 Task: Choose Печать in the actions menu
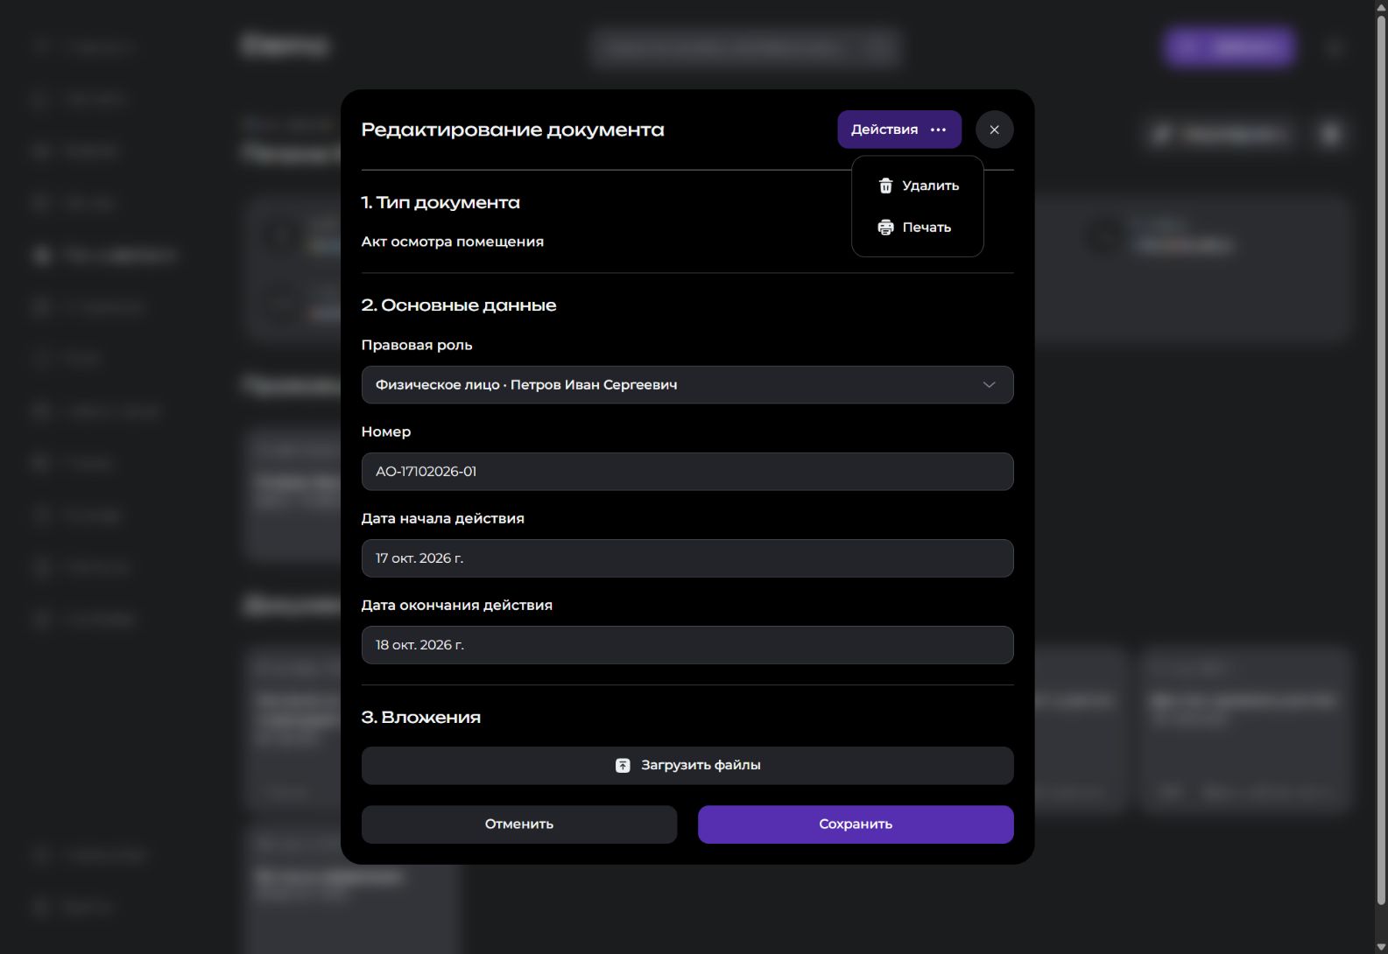tap(918, 228)
